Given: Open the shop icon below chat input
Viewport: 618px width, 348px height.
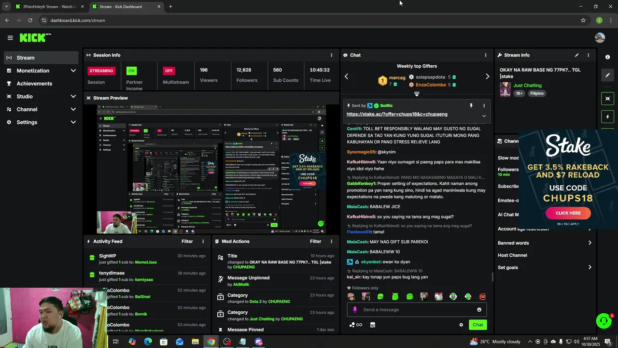Looking at the screenshot, I should pyautogui.click(x=373, y=325).
